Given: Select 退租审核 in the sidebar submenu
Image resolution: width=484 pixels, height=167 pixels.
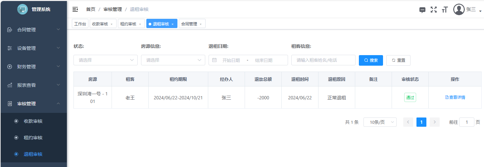Looking at the screenshot, I should [33, 154].
